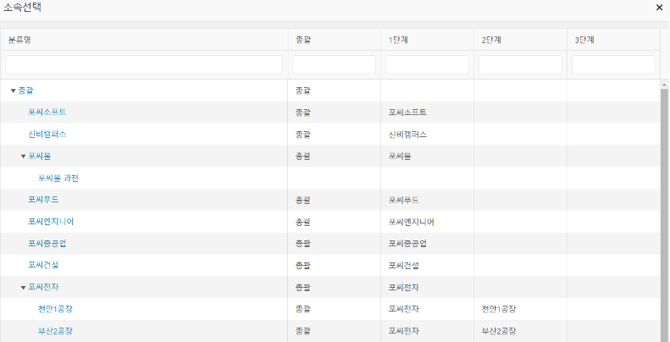
Task: Click the 2단계 filter text box
Action: (x=520, y=64)
